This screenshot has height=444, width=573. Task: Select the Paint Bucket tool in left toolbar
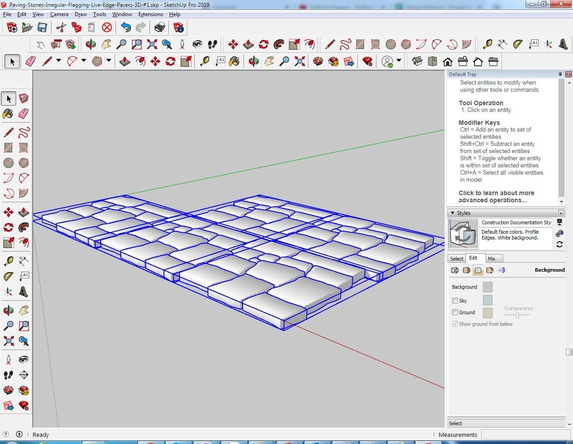coord(8,114)
